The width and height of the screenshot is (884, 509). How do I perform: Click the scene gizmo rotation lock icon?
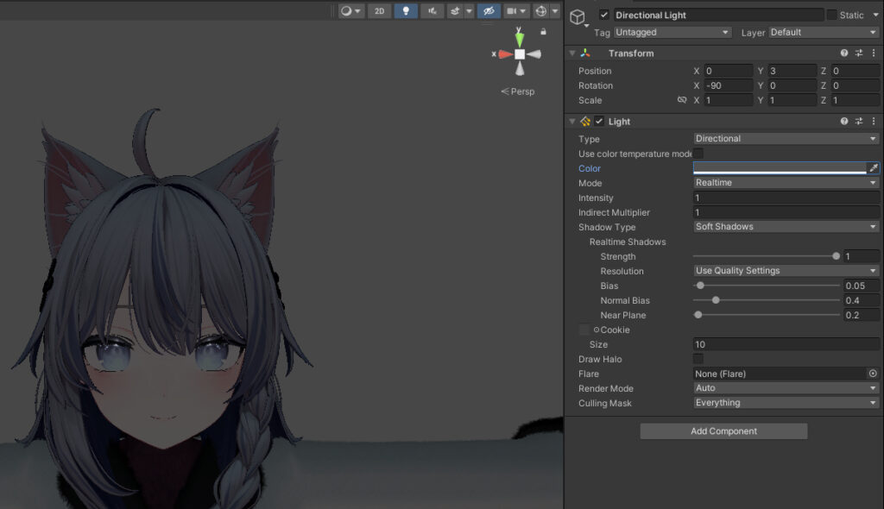(x=543, y=32)
